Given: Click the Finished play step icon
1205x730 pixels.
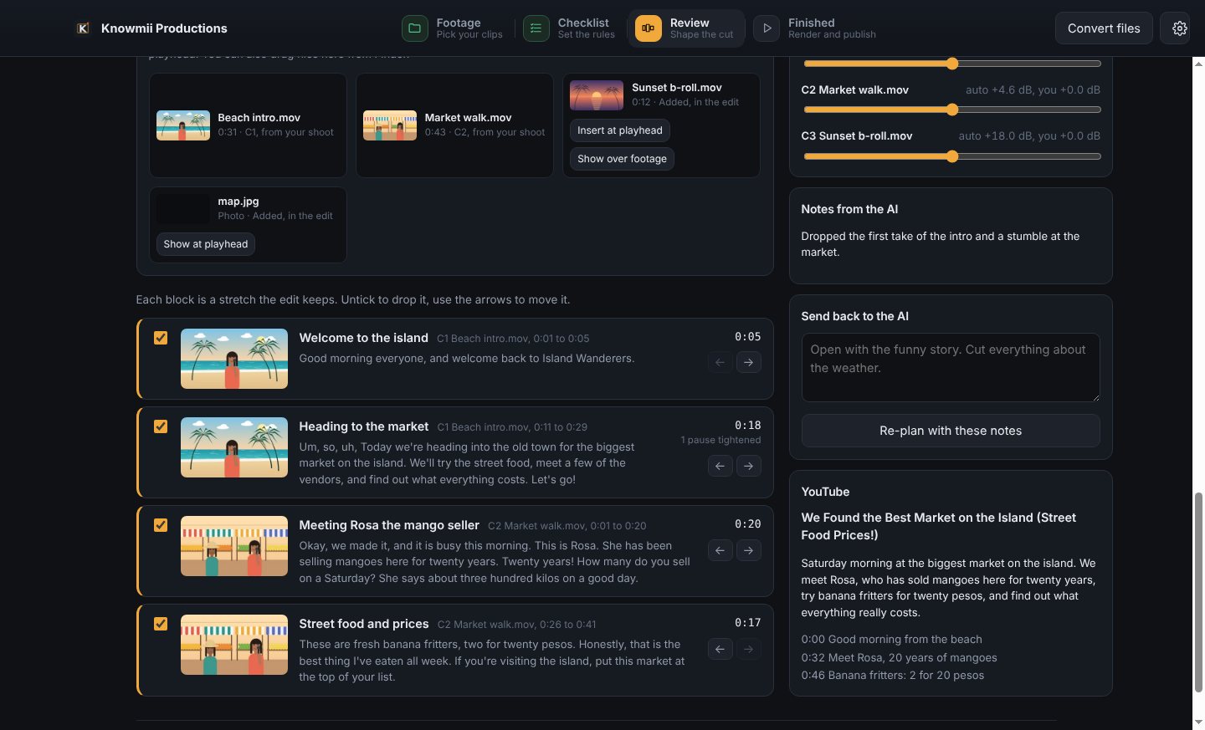Looking at the screenshot, I should coord(766,28).
